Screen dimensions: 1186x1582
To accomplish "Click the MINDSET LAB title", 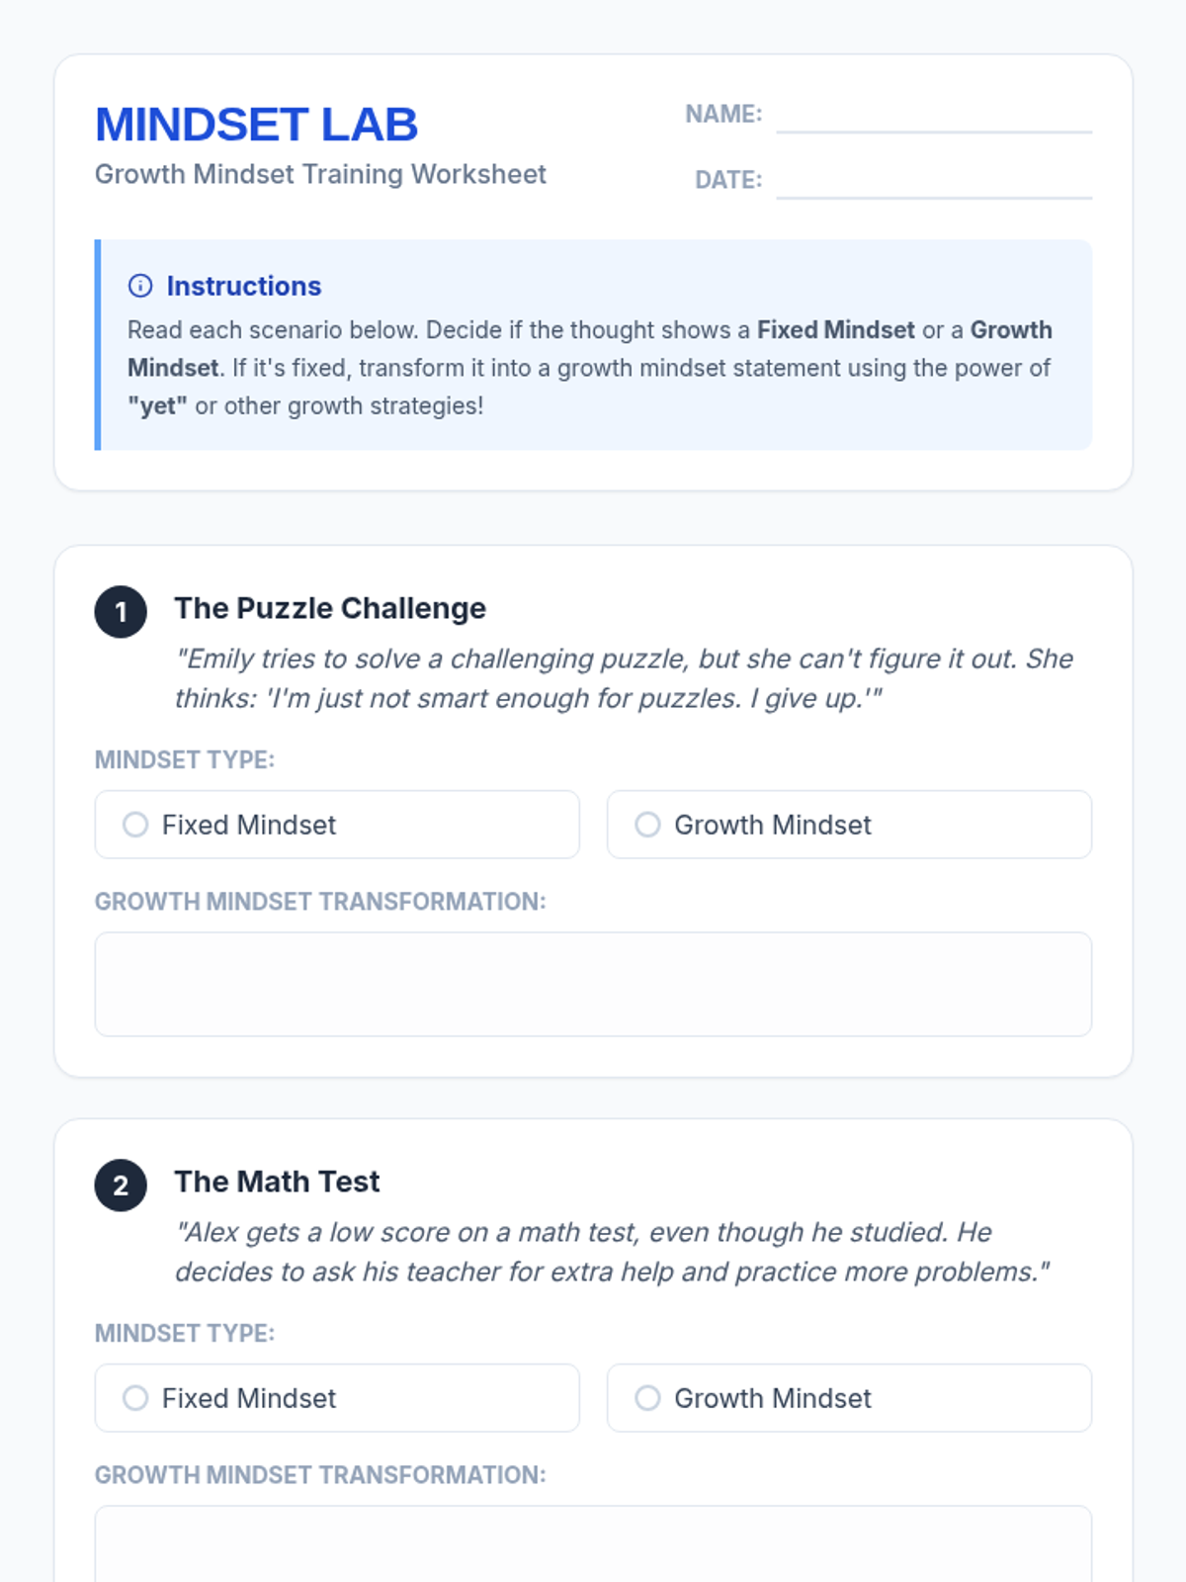I will pyautogui.click(x=256, y=125).
